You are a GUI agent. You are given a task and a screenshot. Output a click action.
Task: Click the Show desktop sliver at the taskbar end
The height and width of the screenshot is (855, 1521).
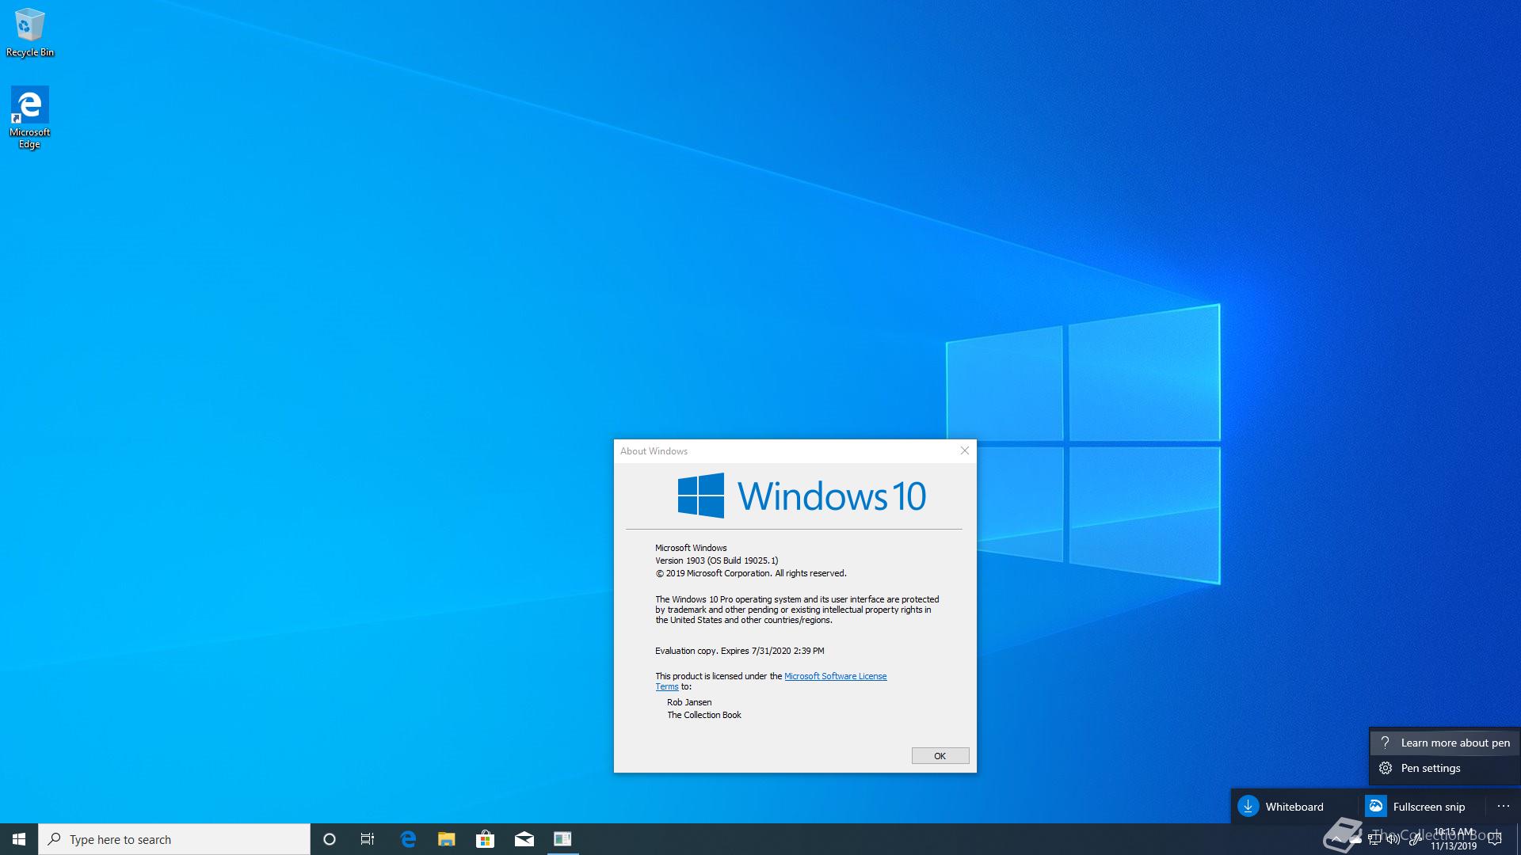(x=1518, y=839)
